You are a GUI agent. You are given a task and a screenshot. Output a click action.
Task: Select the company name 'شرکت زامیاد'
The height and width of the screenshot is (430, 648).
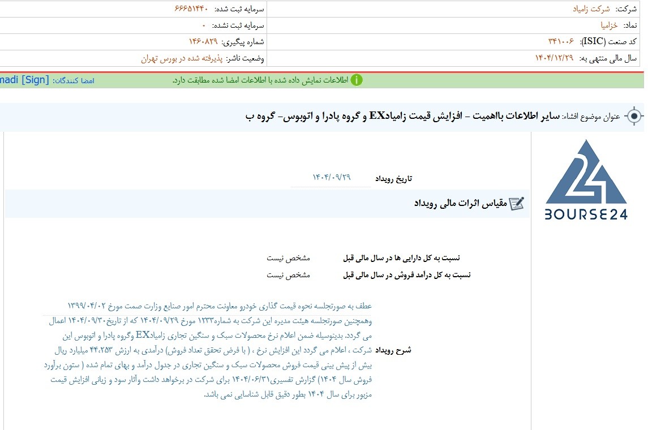(591, 8)
